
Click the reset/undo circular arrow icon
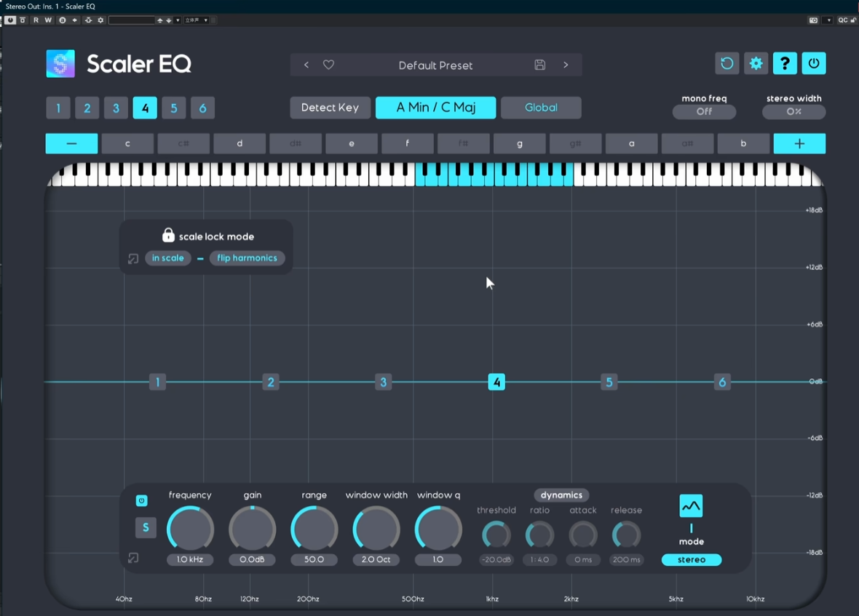(x=727, y=63)
